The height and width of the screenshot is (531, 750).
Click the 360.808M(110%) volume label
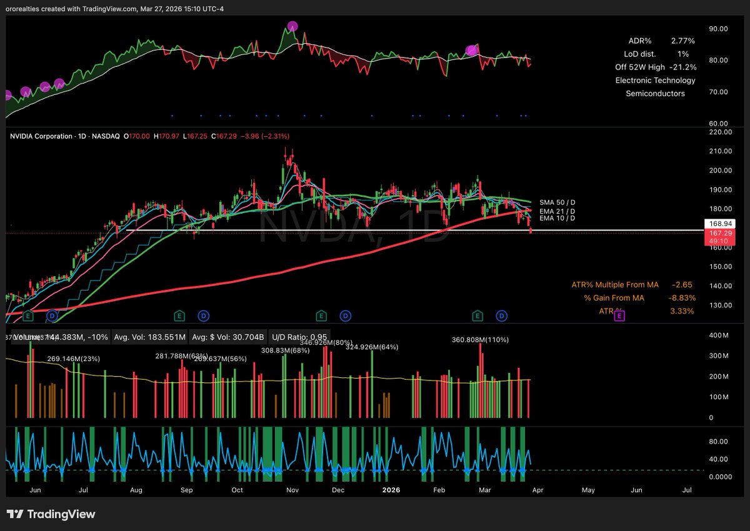[x=480, y=340]
